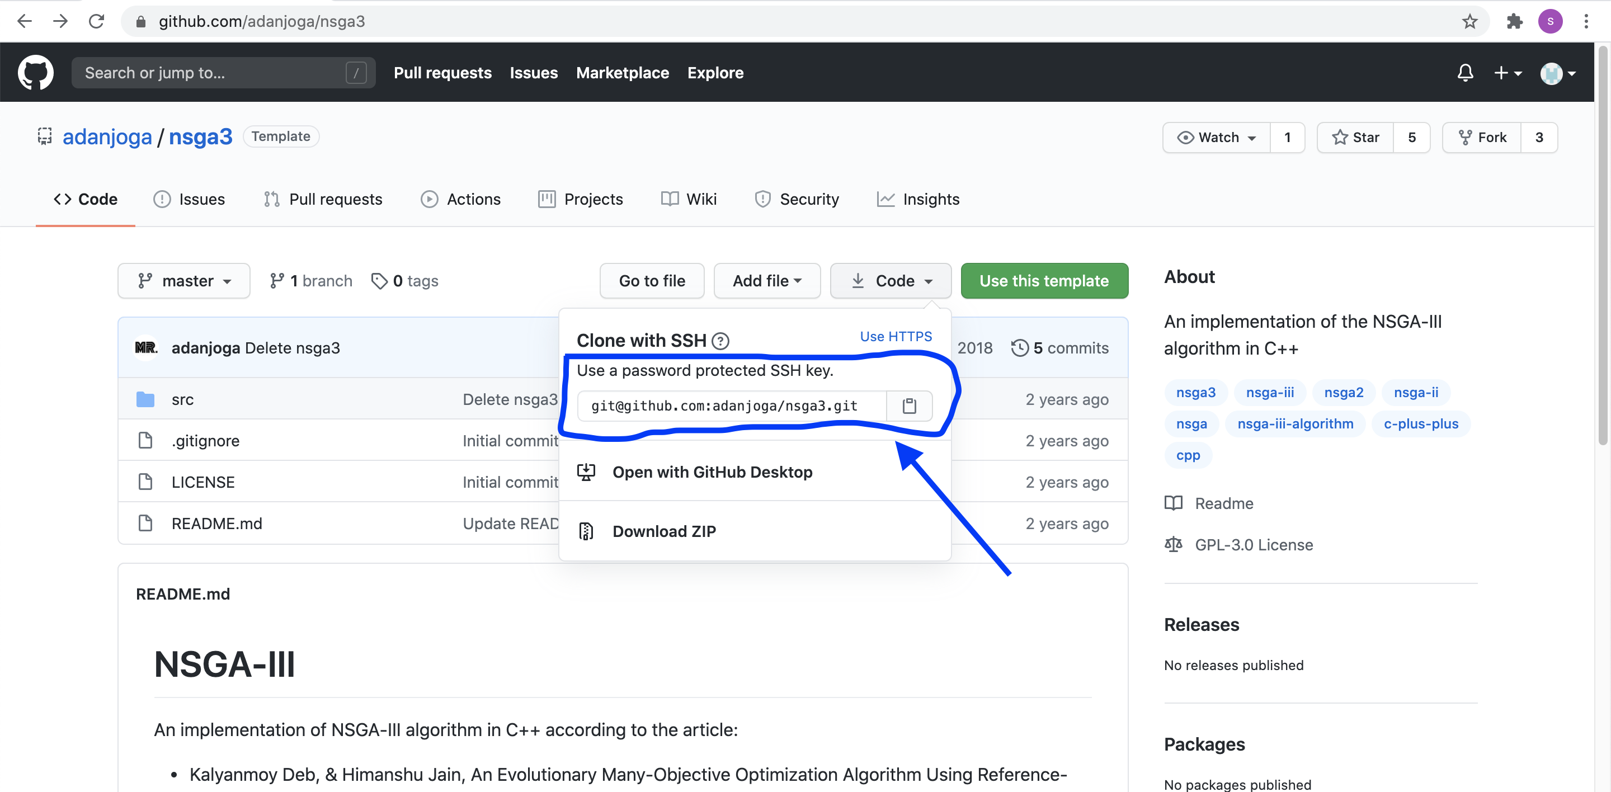1611x792 pixels.
Task: Click the browser forward arrow
Action: (60, 21)
